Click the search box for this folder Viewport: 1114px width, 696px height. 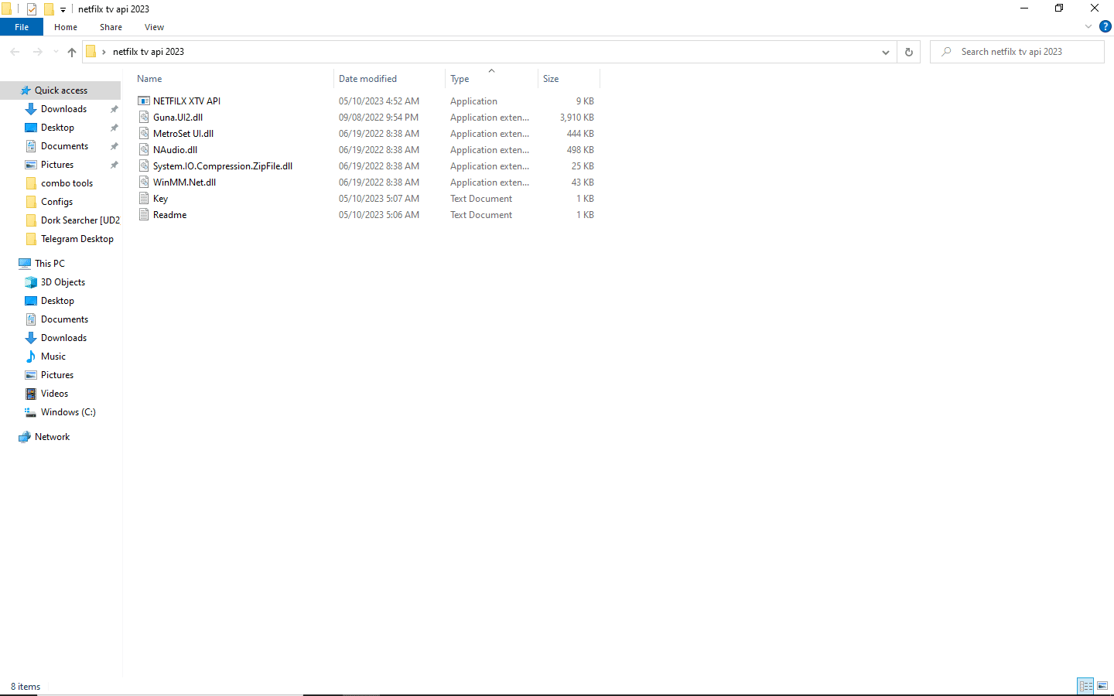click(1017, 52)
